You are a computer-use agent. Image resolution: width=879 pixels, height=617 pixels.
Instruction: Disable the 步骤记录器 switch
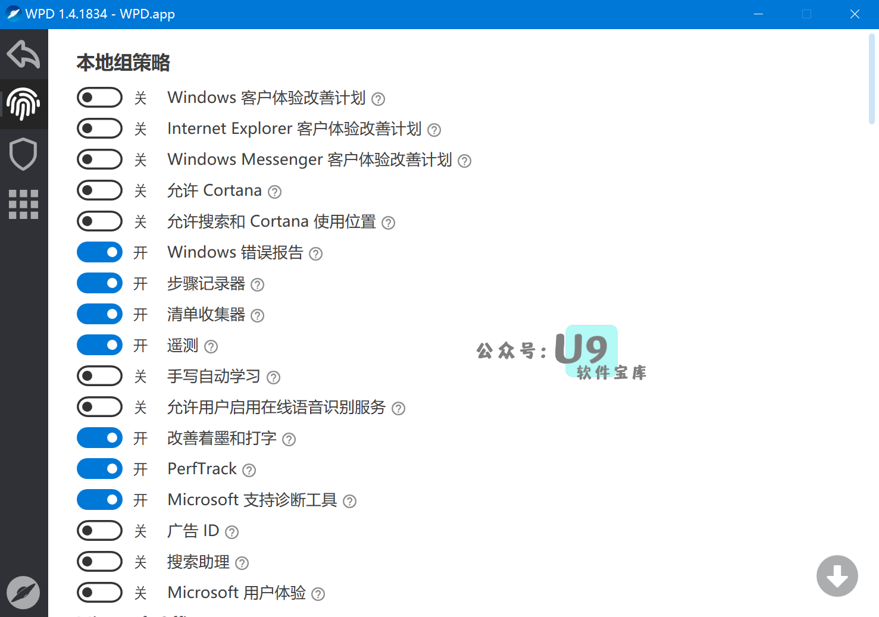tap(99, 283)
